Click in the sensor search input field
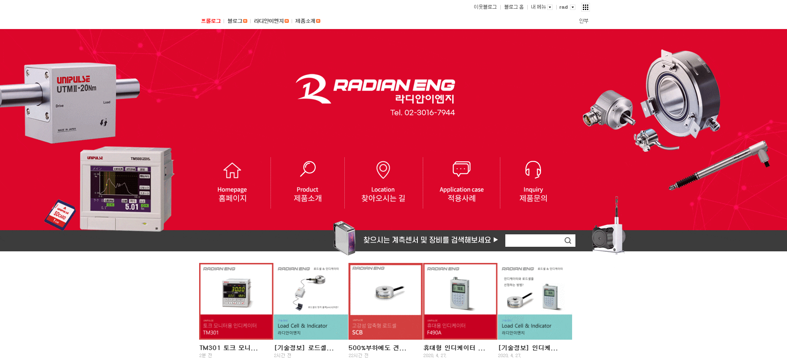This screenshot has width=787, height=360. tap(533, 241)
